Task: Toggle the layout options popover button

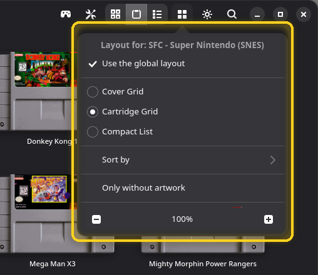Action: coord(182,14)
